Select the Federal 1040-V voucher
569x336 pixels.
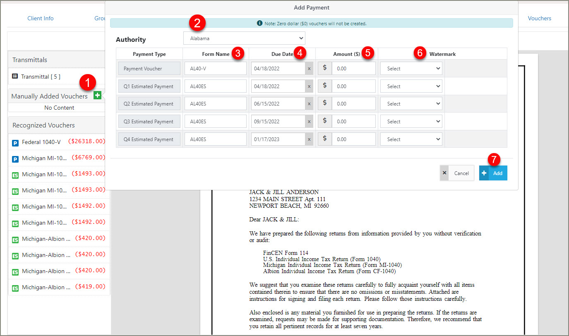[x=41, y=142]
